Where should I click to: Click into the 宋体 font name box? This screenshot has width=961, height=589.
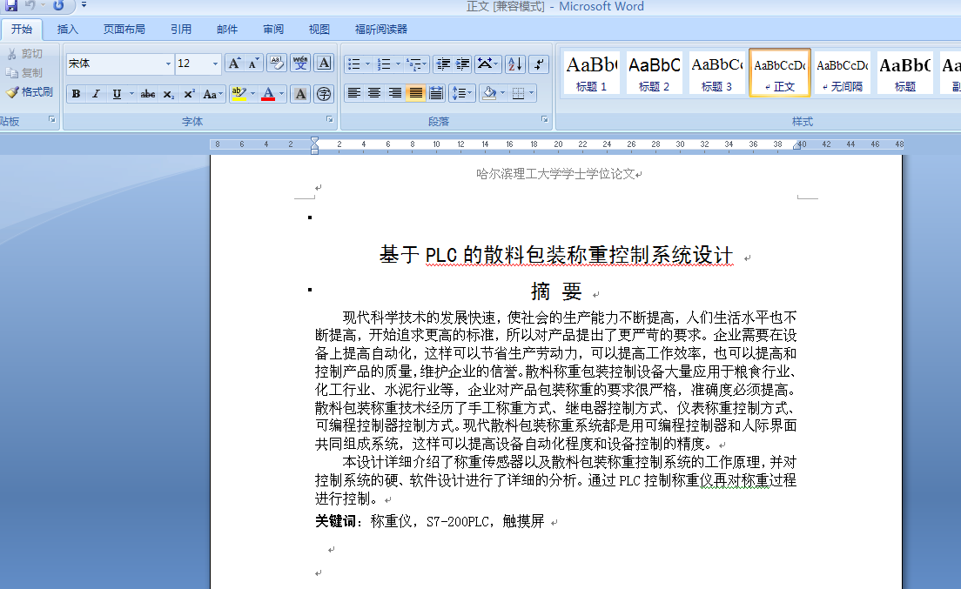coord(115,64)
